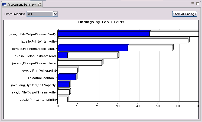202x122 pixels.
Task: Select the java.io.PrintWriter.write bar
Action: pyautogui.click(x=123, y=41)
